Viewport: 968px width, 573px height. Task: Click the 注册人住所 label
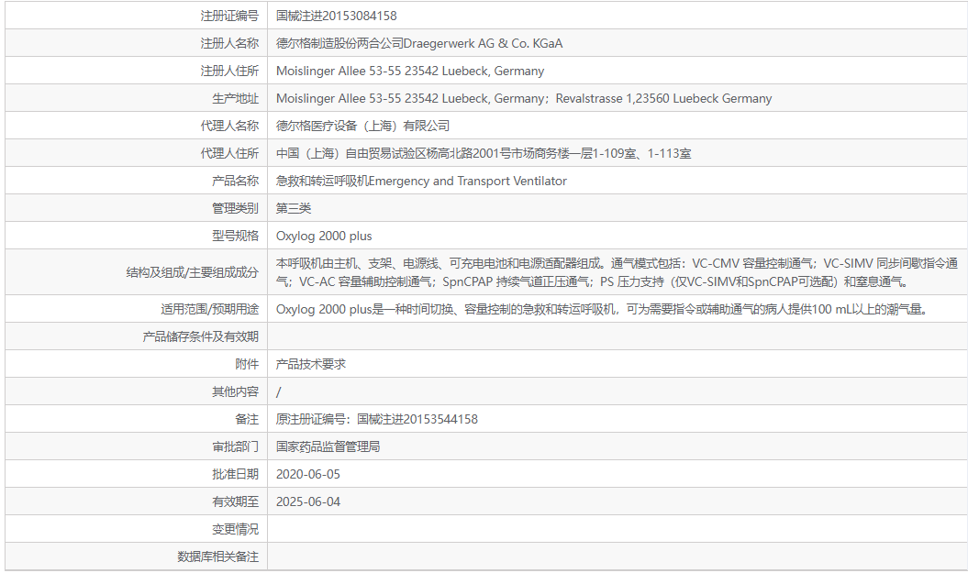(x=229, y=71)
